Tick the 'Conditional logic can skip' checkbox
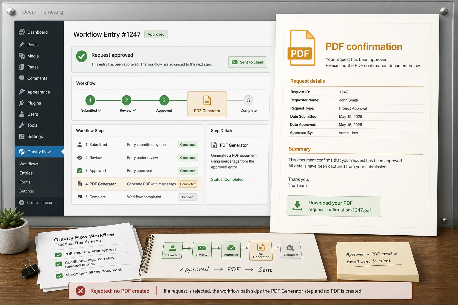 point(59,264)
